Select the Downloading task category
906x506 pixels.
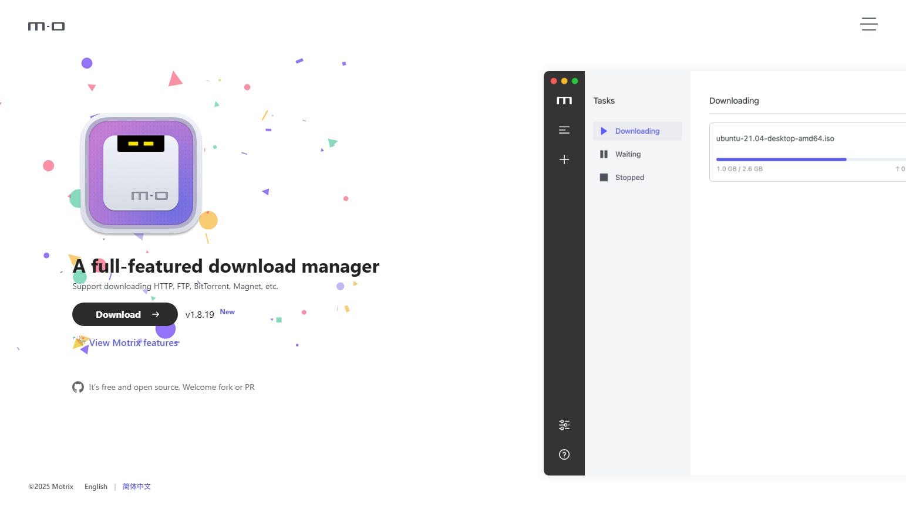point(637,131)
